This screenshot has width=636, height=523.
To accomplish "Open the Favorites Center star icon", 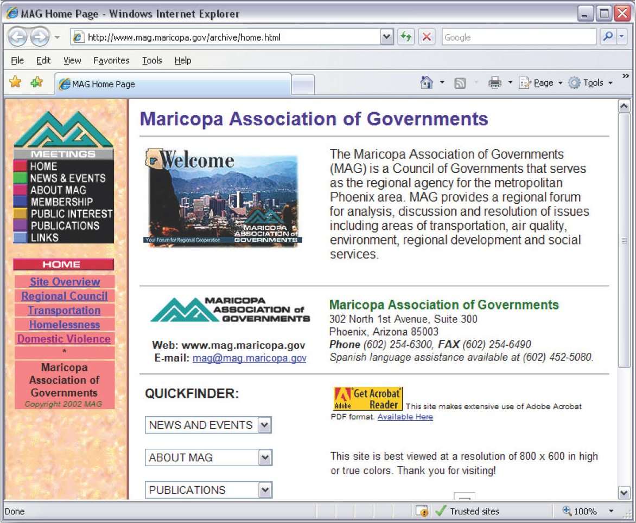I will pos(15,82).
